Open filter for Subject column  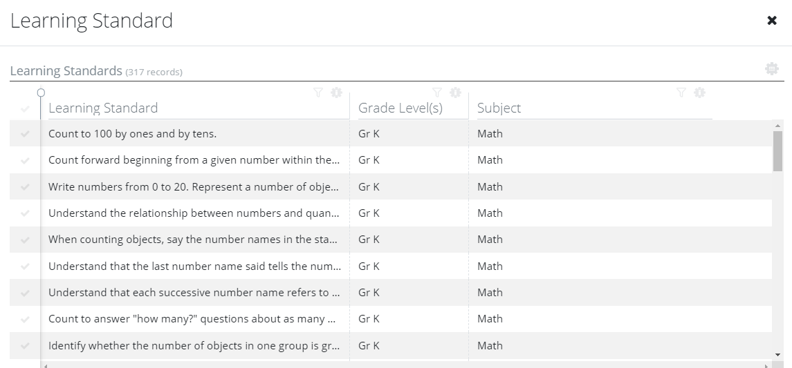(x=681, y=93)
